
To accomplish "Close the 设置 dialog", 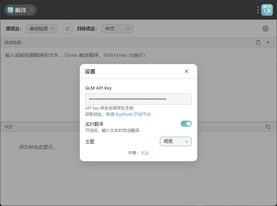I will pyautogui.click(x=187, y=71).
